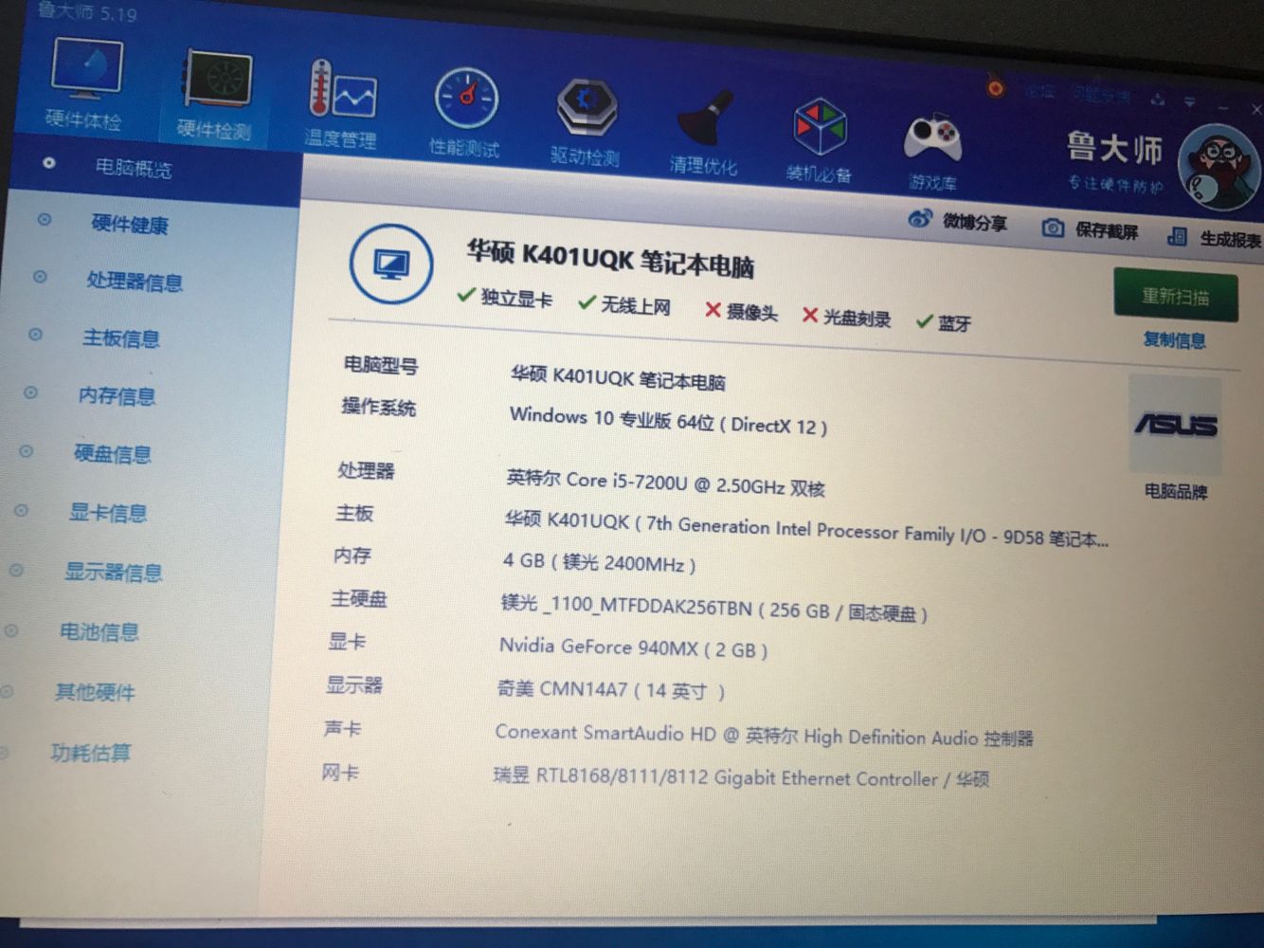Image resolution: width=1264 pixels, height=948 pixels.
Task: Open the 功耗估算 power estimate section
Action: pos(90,752)
